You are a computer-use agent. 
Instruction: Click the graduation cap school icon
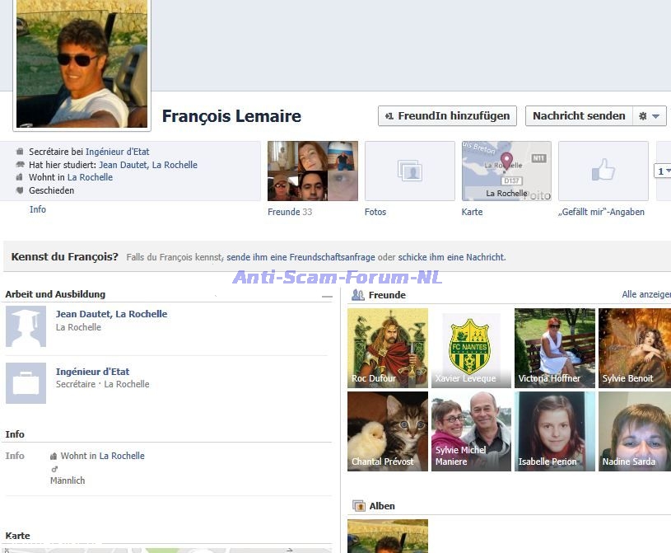pyautogui.click(x=26, y=326)
